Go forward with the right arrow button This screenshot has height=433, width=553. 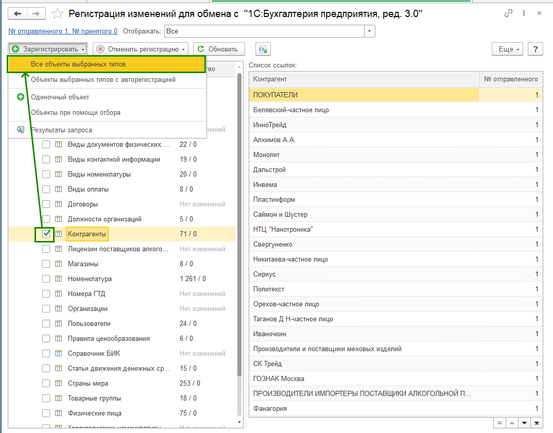tap(36, 14)
